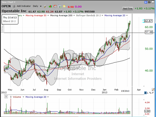Select arithmetic scale A toggle
The width and height of the screenshot is (156, 117).
tap(145, 93)
